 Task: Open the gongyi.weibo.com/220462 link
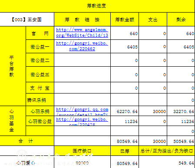pos(82,46)
